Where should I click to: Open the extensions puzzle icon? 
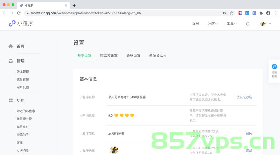(x=261, y=13)
